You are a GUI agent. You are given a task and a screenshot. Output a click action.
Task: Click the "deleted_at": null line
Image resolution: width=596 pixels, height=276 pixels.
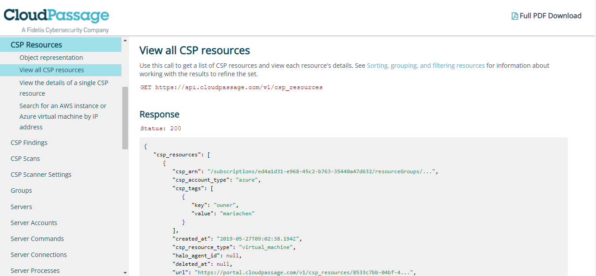pyautogui.click(x=202, y=264)
